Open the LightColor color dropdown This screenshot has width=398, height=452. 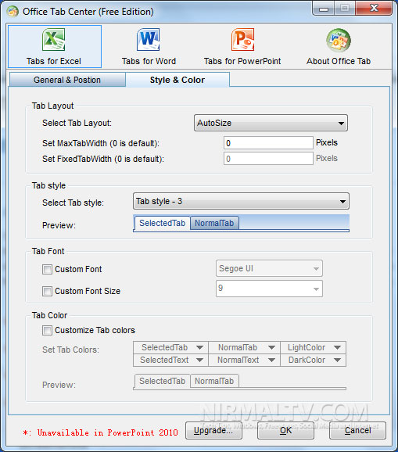coord(314,348)
